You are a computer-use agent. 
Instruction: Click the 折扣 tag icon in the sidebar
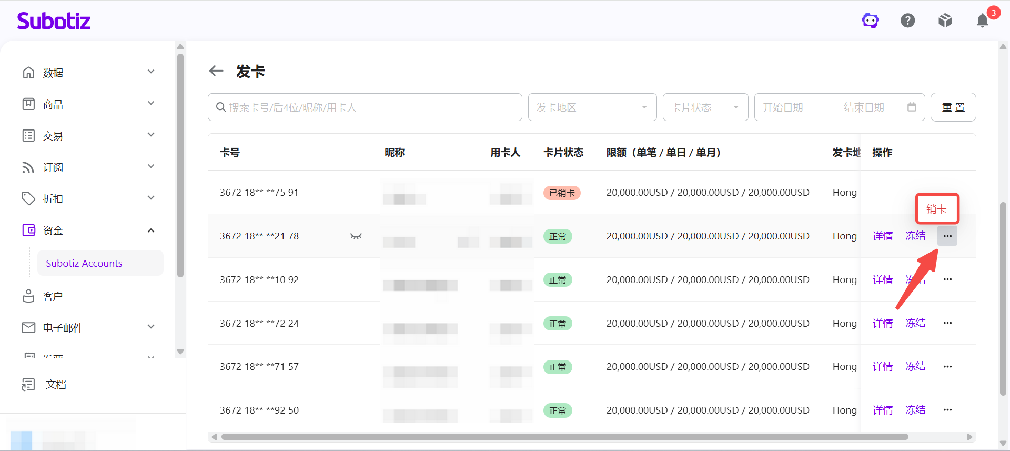[x=28, y=199]
